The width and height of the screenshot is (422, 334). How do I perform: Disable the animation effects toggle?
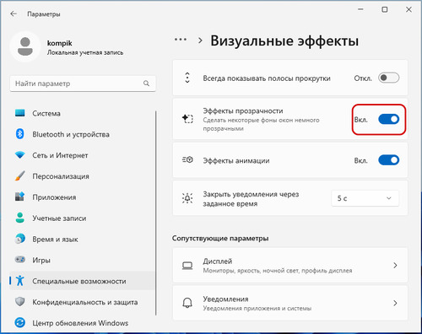pyautogui.click(x=389, y=160)
